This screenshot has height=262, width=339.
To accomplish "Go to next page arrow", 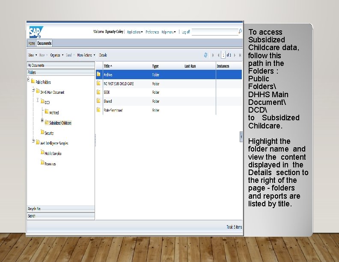I will [235, 55].
